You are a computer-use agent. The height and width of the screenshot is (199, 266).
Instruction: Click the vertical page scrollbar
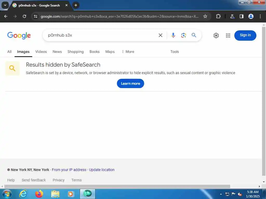264,101
